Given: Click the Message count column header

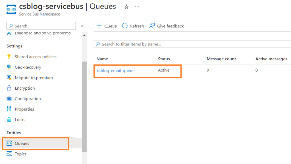Looking at the screenshot, I should point(221,59).
